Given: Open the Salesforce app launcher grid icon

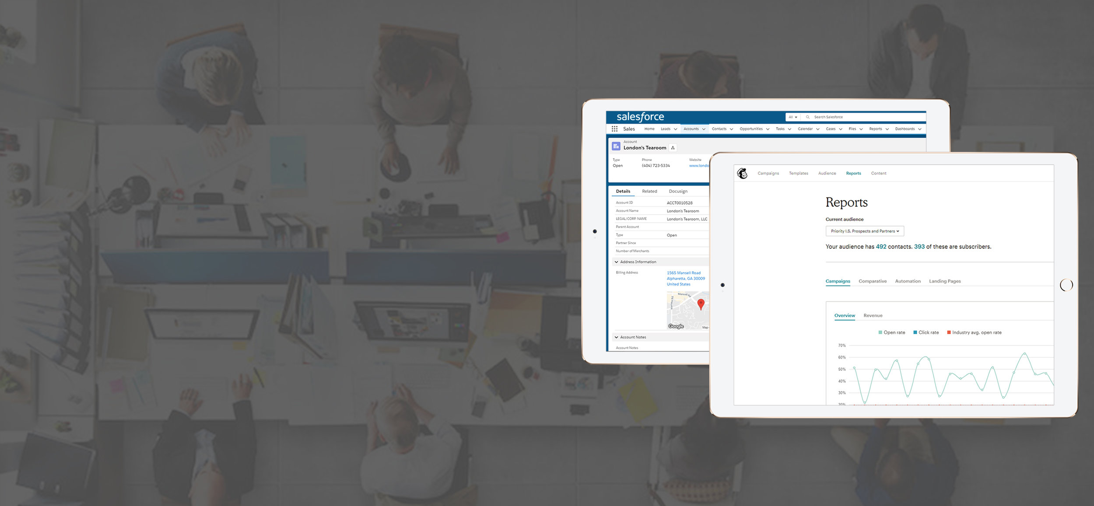Looking at the screenshot, I should click(614, 129).
